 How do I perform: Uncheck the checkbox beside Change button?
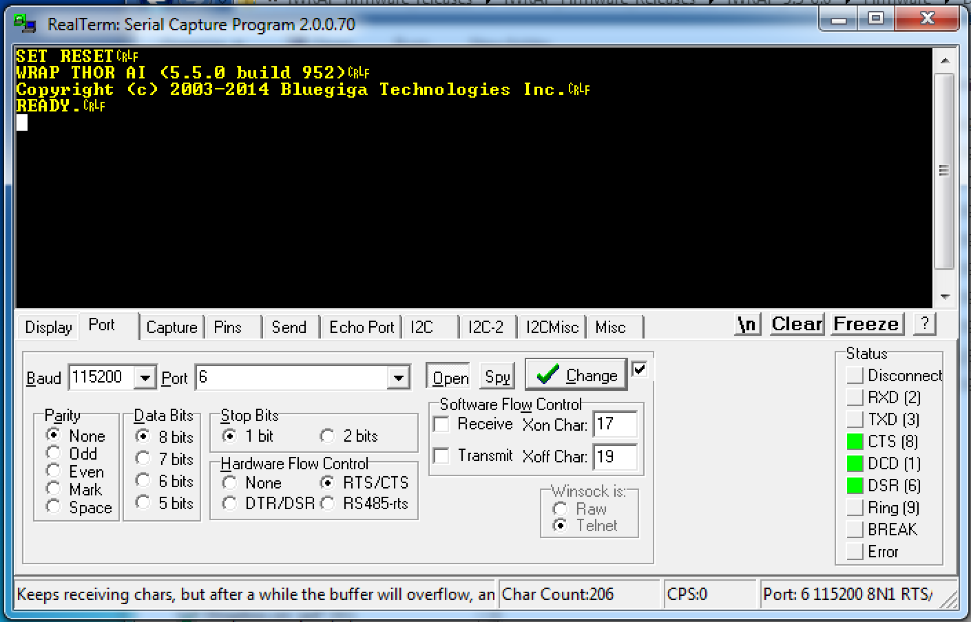pyautogui.click(x=639, y=369)
